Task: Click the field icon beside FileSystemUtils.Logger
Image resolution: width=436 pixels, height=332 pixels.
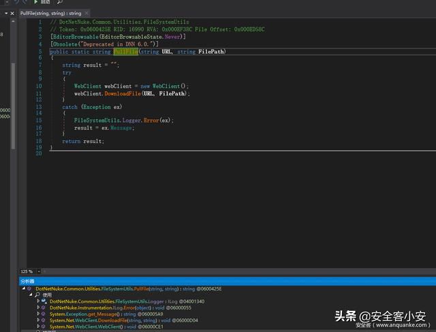Action: click(44, 301)
